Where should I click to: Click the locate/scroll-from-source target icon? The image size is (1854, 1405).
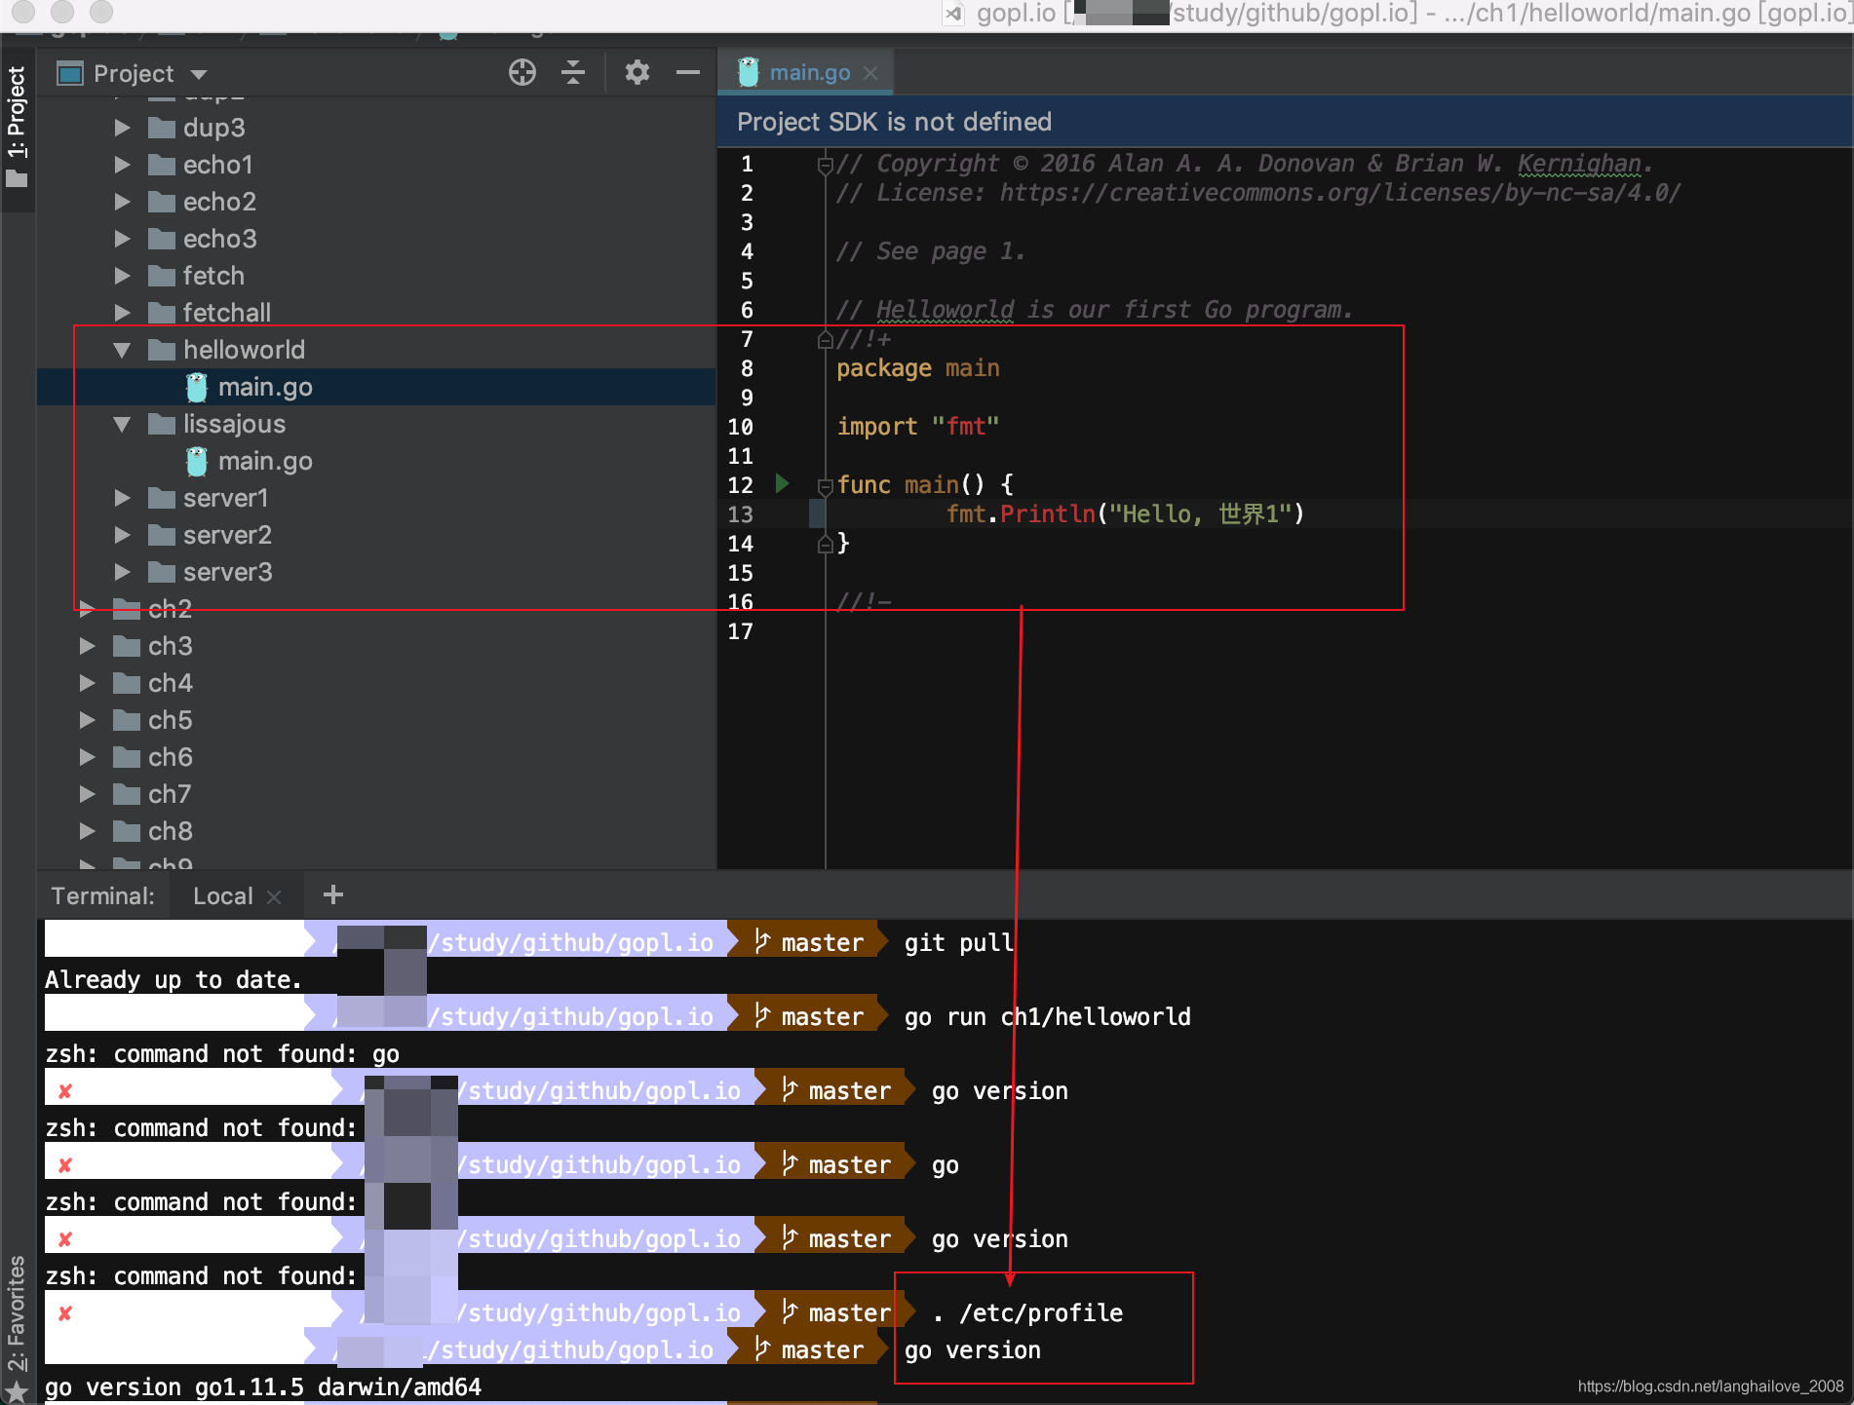click(522, 73)
